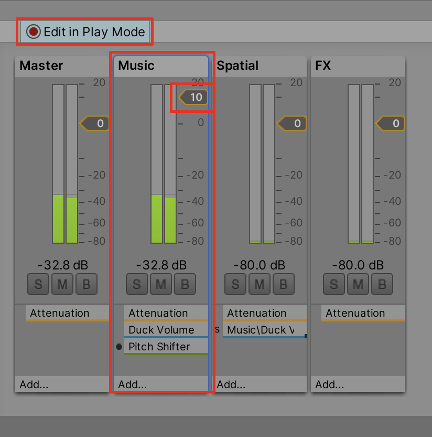
Task: Mute the Music group
Action: (x=161, y=284)
